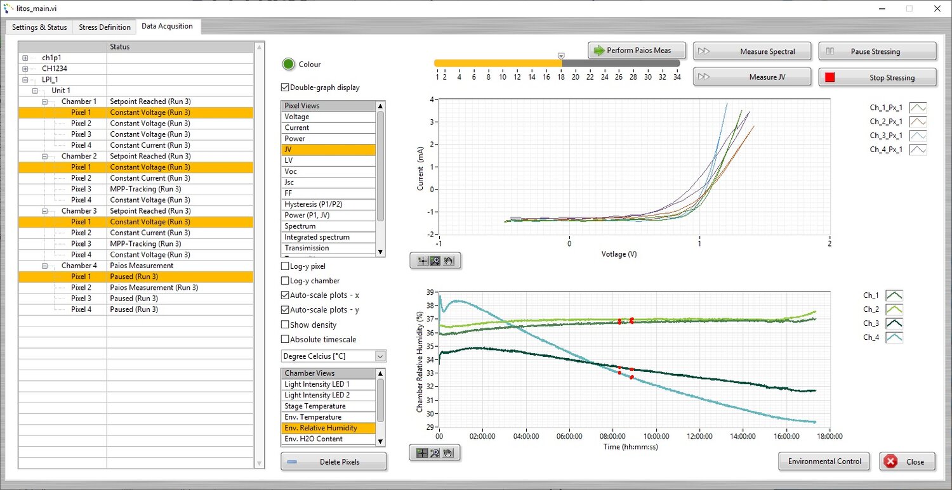
Task: Select Env. H2O Content chamber view
Action: [329, 439]
